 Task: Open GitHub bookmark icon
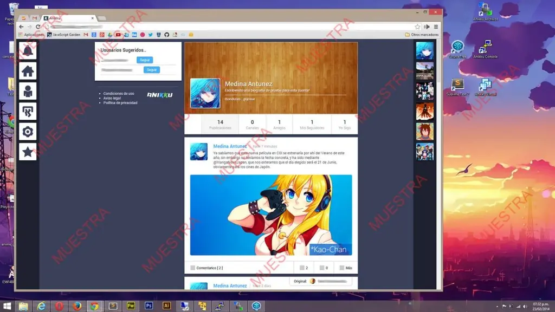pyautogui.click(x=167, y=35)
